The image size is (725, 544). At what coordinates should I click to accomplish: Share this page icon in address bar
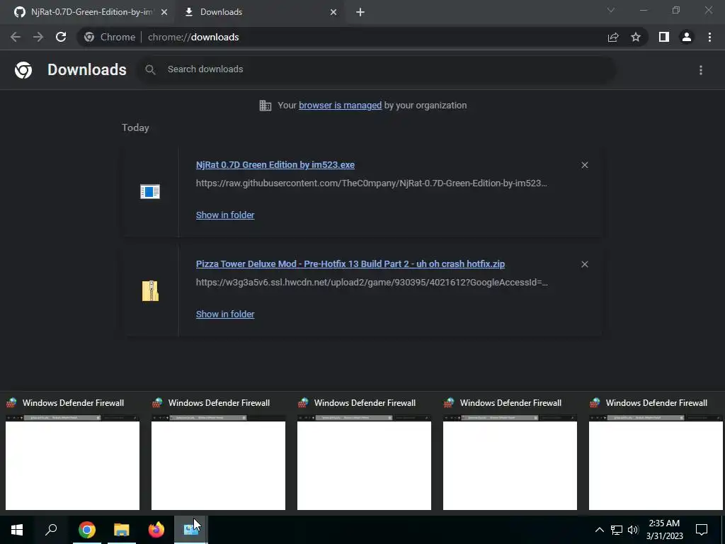tap(613, 37)
